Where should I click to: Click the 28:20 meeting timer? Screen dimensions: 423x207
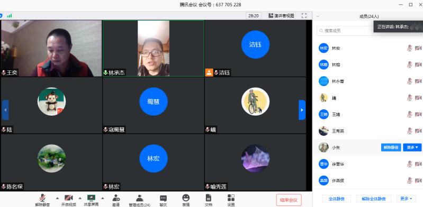click(253, 16)
